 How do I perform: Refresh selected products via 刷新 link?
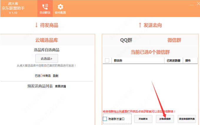tap(56, 76)
